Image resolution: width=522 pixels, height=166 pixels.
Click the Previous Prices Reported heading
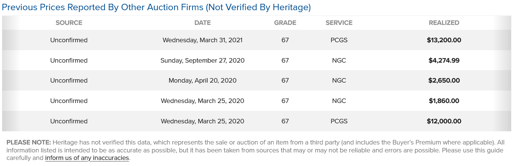tap(156, 8)
